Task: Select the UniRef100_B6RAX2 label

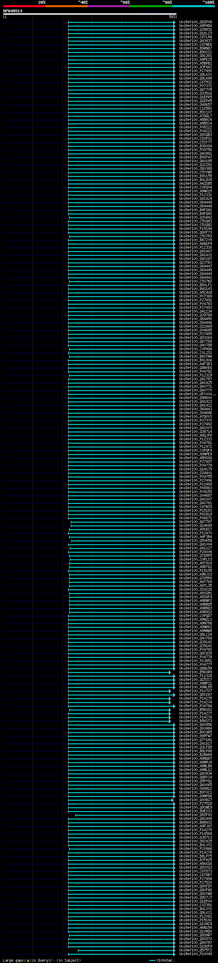Action: pyautogui.click(x=195, y=822)
